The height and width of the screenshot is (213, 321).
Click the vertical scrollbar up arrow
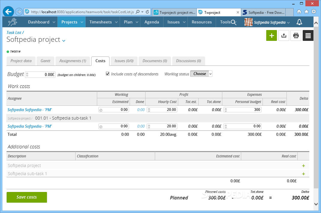click(x=316, y=23)
